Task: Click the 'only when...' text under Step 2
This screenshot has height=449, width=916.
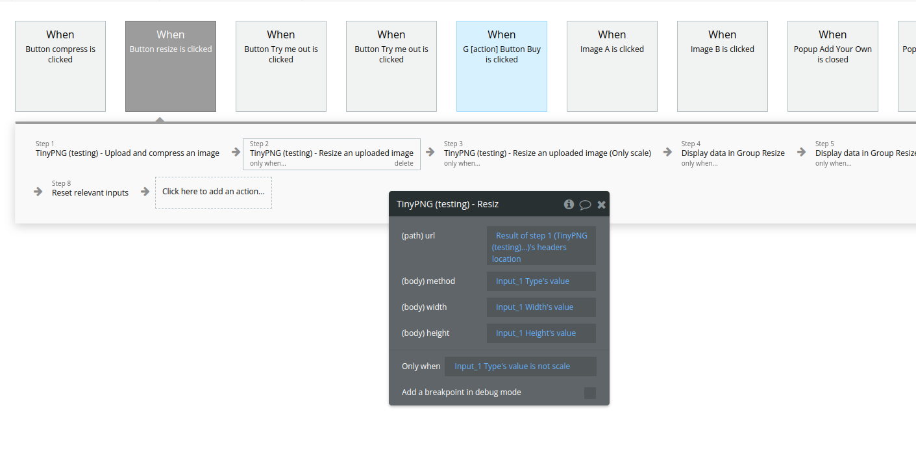Action: tap(268, 164)
